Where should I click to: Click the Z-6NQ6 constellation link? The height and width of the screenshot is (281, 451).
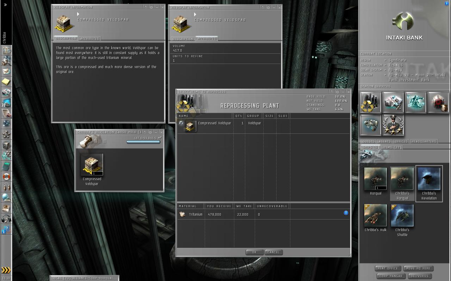coord(396,65)
